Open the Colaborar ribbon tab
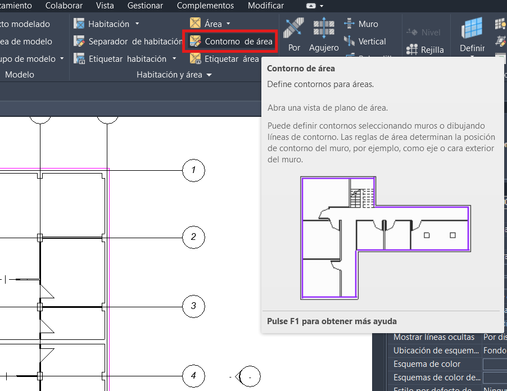The width and height of the screenshot is (507, 391). point(71,6)
